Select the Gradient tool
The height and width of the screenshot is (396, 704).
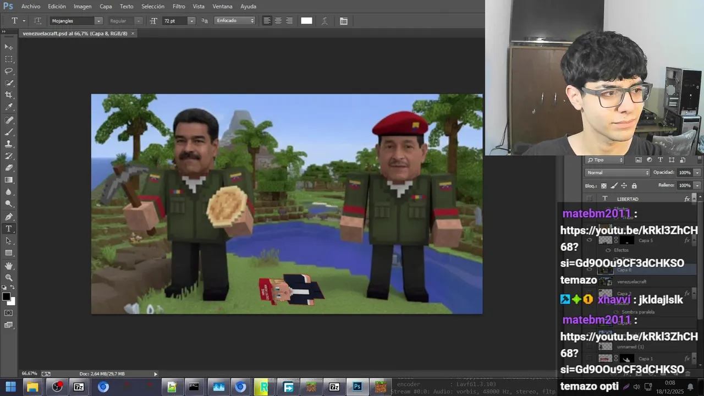[x=9, y=180]
